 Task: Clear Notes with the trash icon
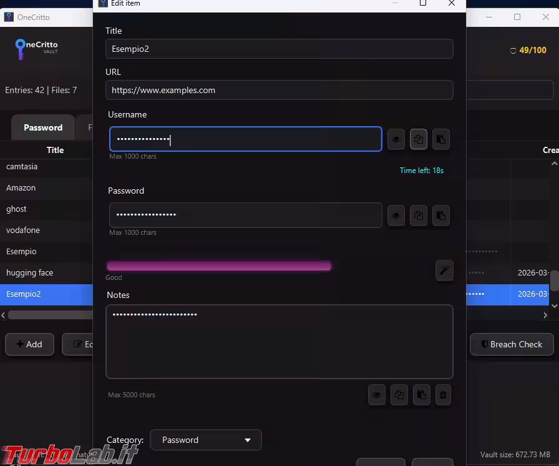tap(443, 395)
